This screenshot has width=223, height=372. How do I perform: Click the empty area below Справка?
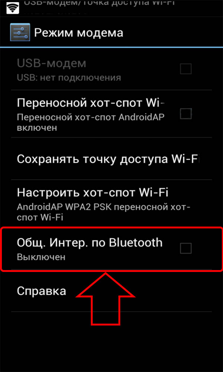(x=111, y=341)
